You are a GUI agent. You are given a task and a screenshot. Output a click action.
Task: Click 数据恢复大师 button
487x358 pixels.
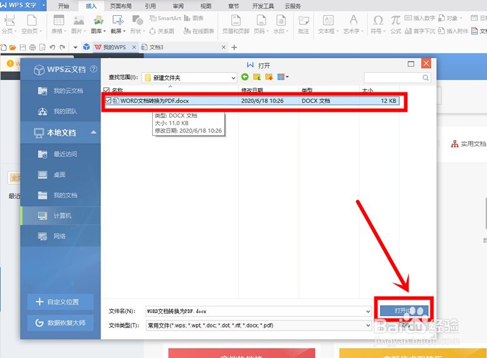[60, 323]
